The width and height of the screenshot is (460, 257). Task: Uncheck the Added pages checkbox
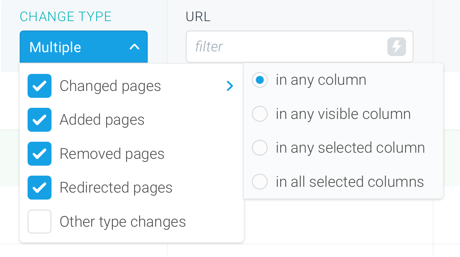click(39, 120)
